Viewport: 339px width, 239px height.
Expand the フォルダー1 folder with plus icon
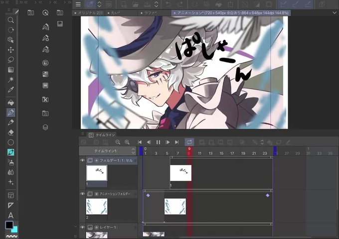pos(96,160)
